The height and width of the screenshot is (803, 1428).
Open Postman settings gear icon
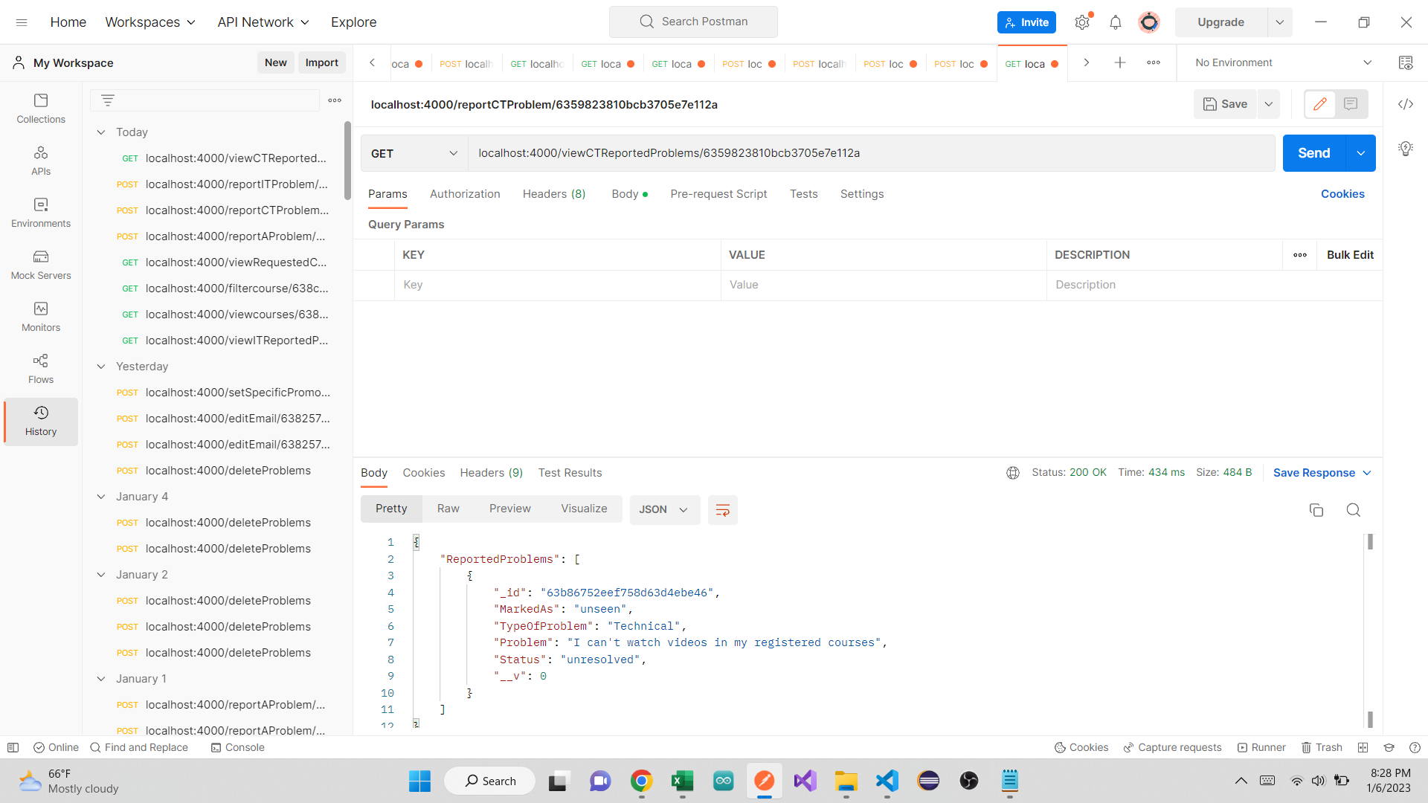(1082, 22)
